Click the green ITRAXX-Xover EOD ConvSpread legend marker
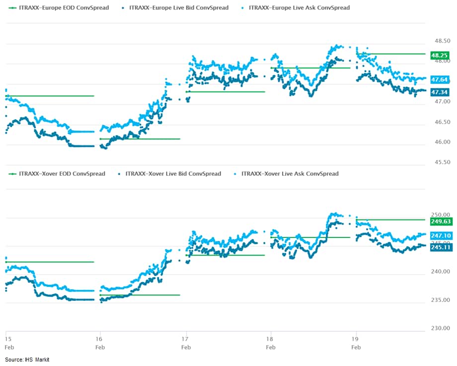Image resolution: width=457 pixels, height=366 pixels. tap(11, 174)
